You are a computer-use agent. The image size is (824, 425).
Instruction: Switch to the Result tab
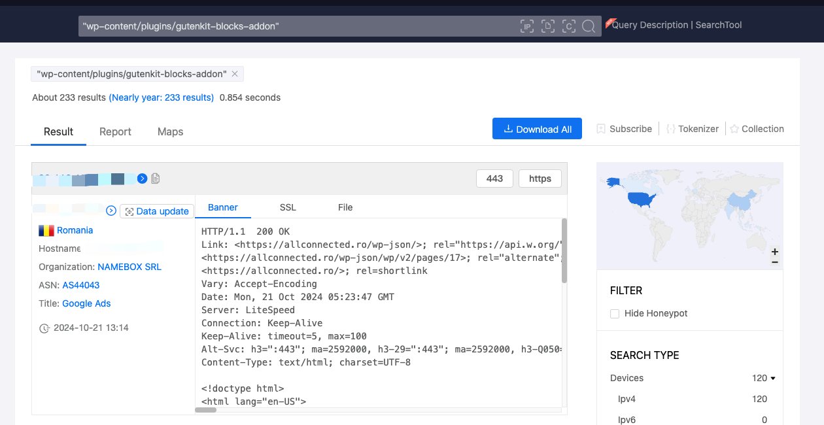click(x=58, y=131)
